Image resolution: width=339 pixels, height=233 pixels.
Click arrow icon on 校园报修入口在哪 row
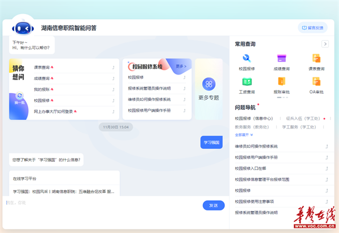pyautogui.click(x=327, y=169)
